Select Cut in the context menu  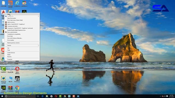pos(22,48)
